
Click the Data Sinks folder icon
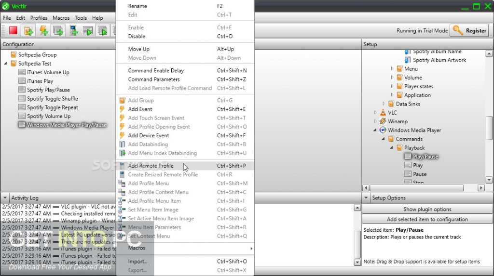391,104
